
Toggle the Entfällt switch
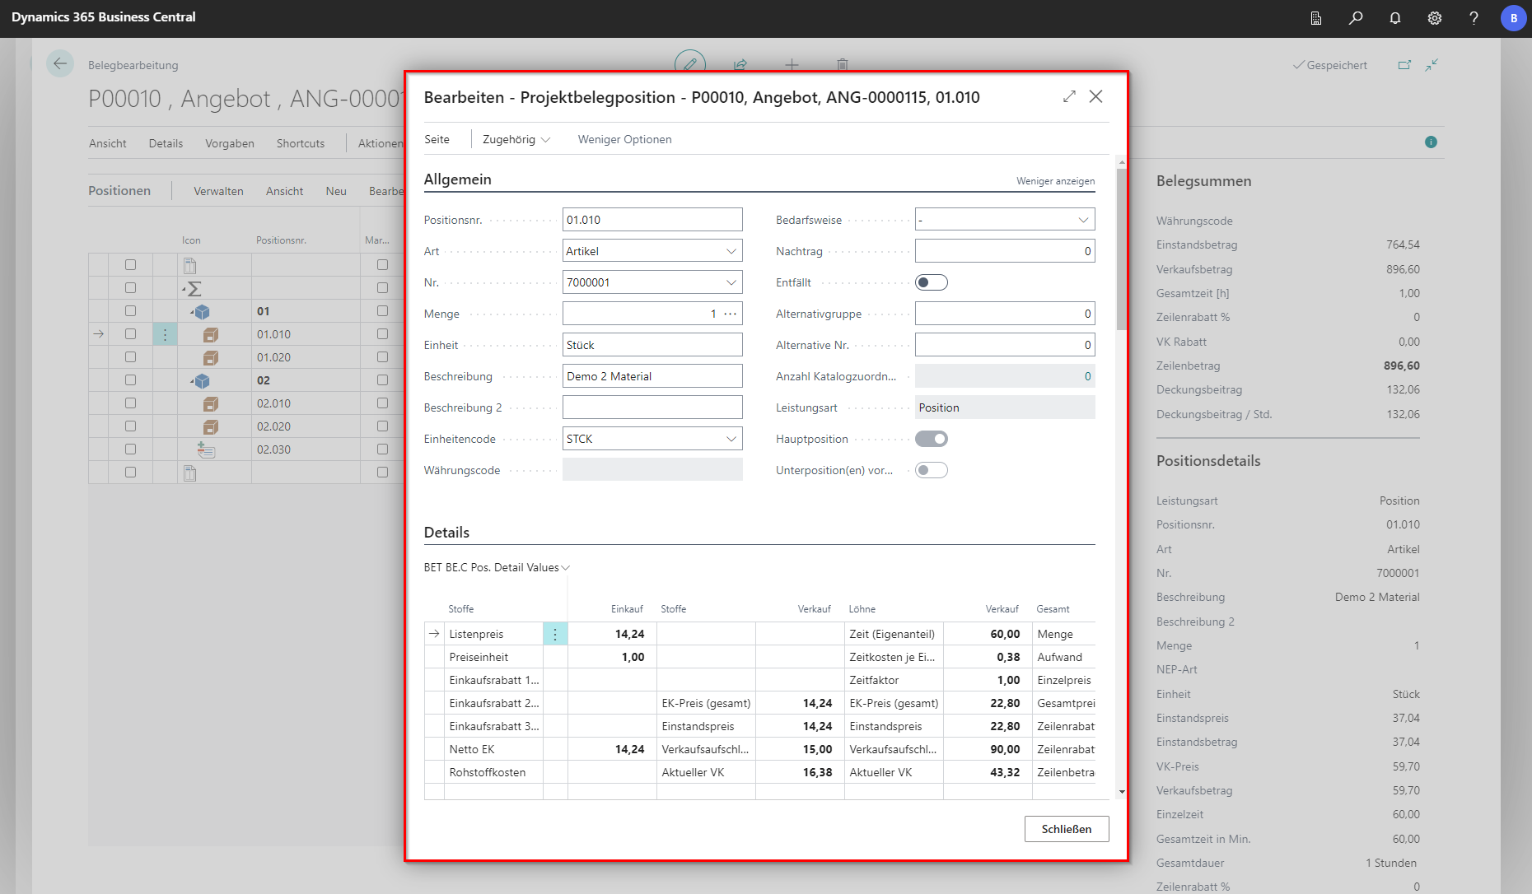[931, 282]
